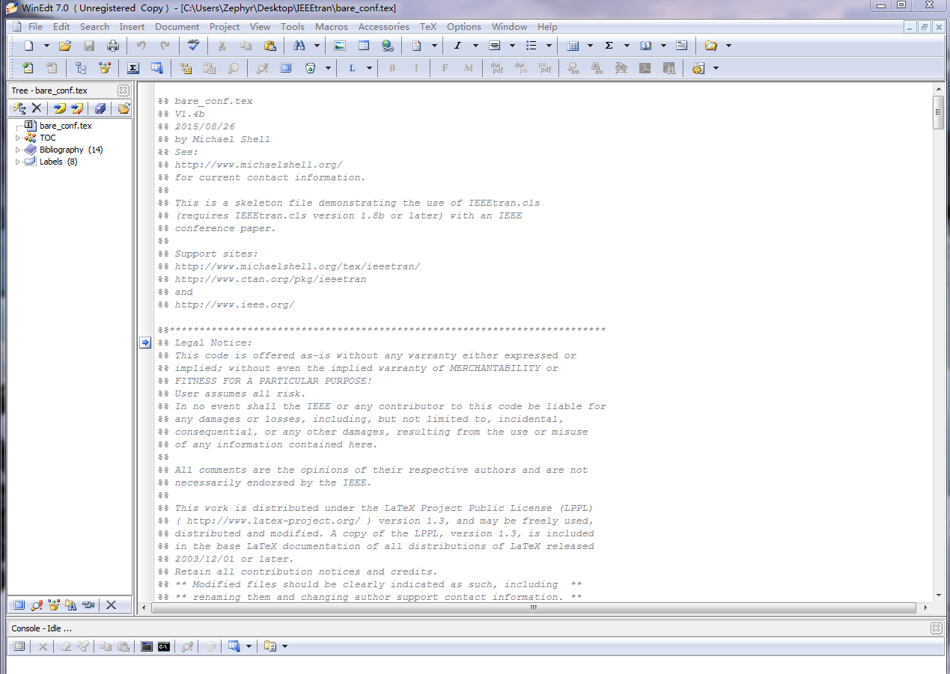This screenshot has width=950, height=674.
Task: Open dropdown arrow beside italic I icon
Action: click(x=475, y=46)
